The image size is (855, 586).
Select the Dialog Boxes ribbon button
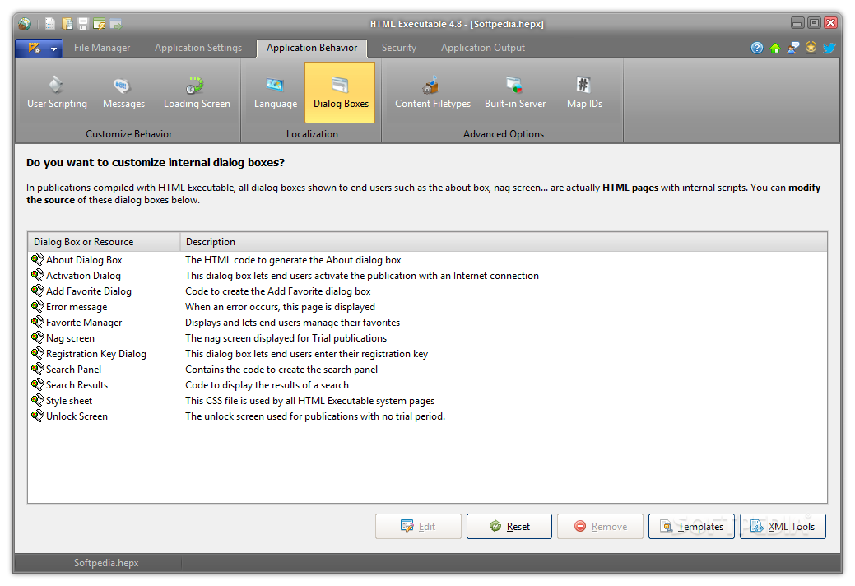tap(340, 93)
